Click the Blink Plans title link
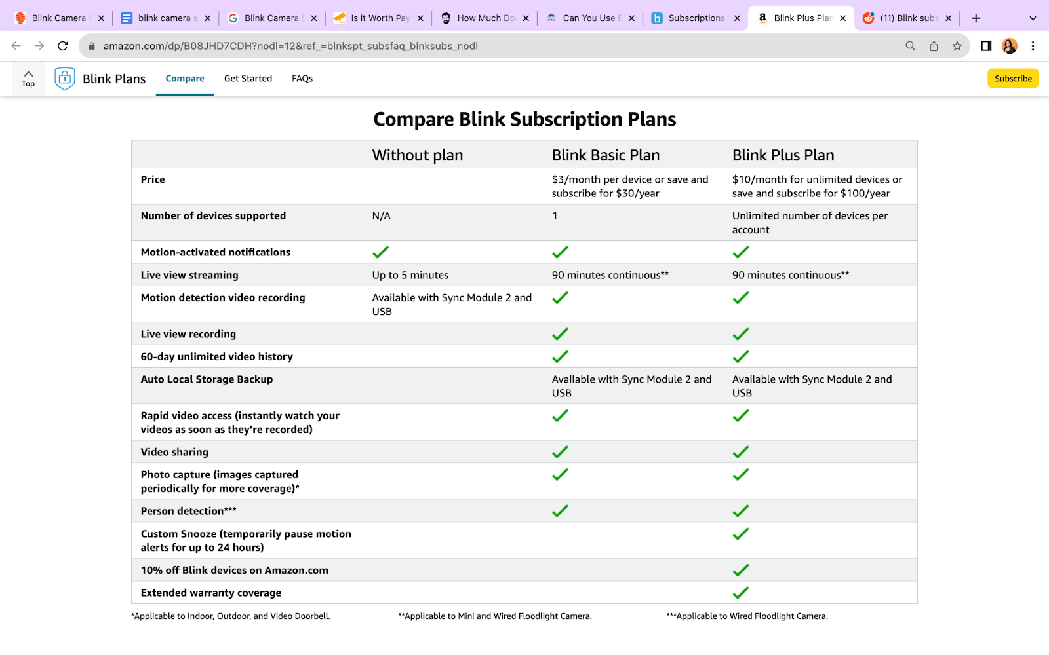1049x655 pixels. click(x=114, y=79)
